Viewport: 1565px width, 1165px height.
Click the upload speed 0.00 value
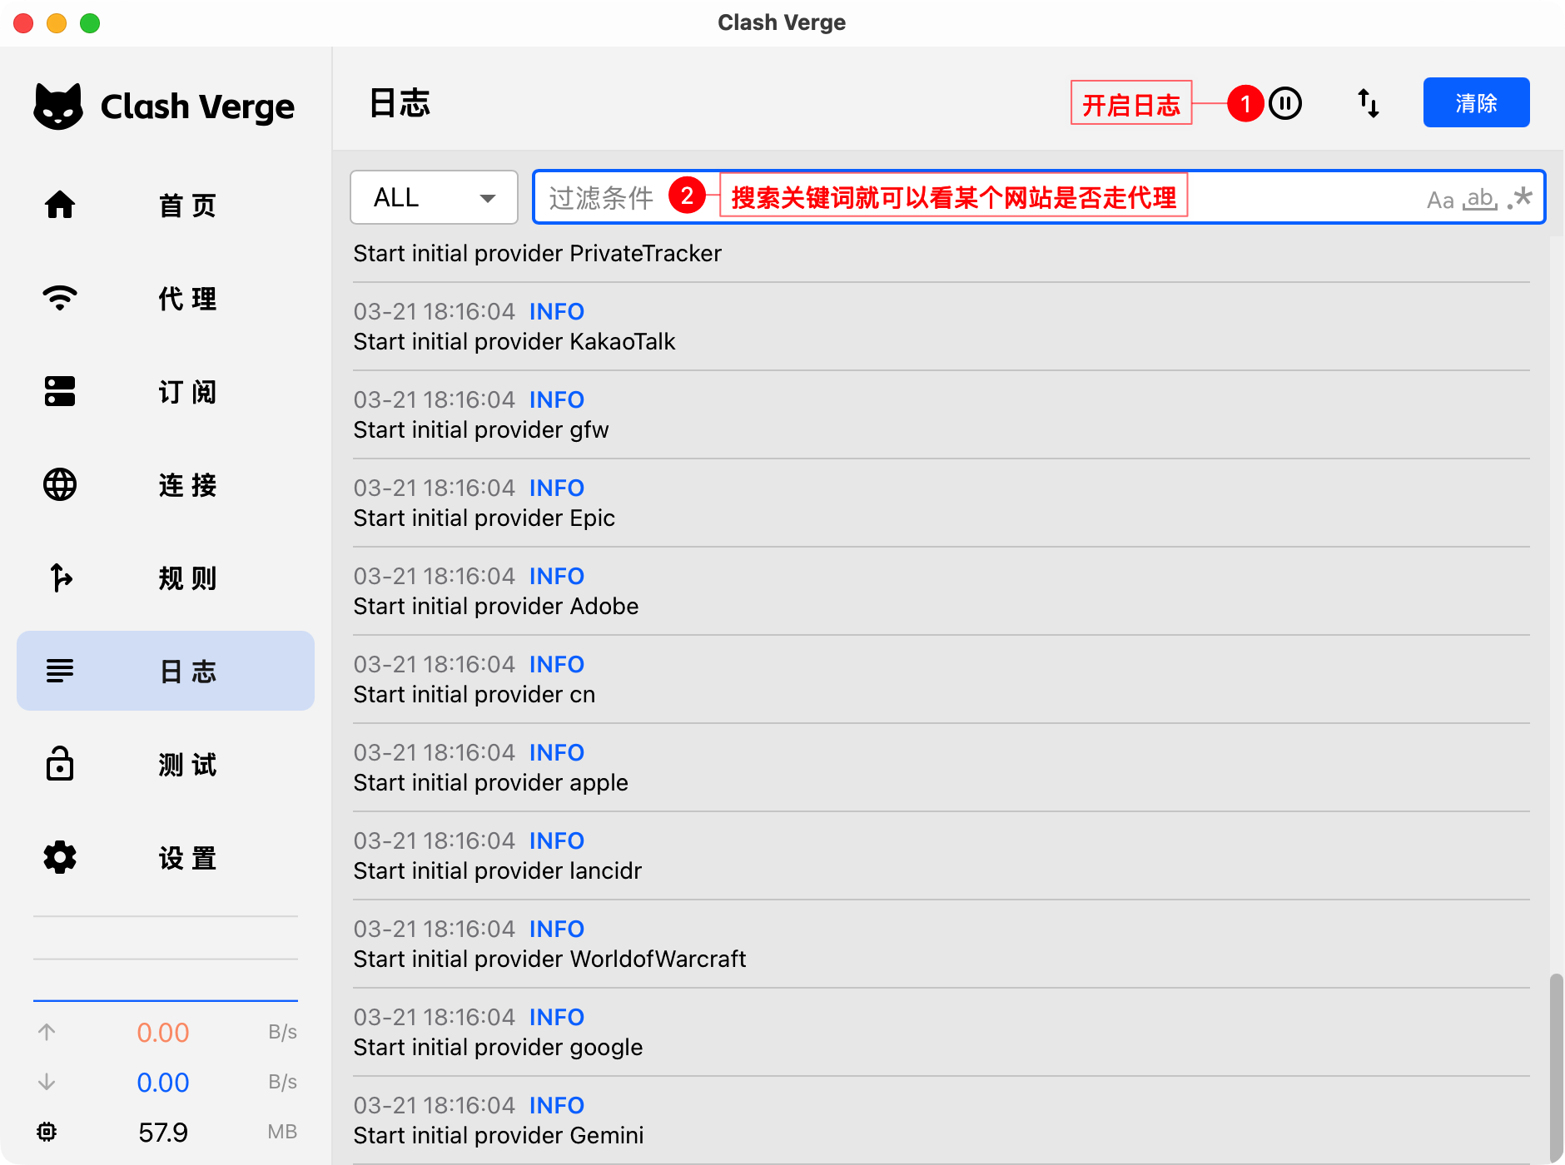coord(163,1032)
